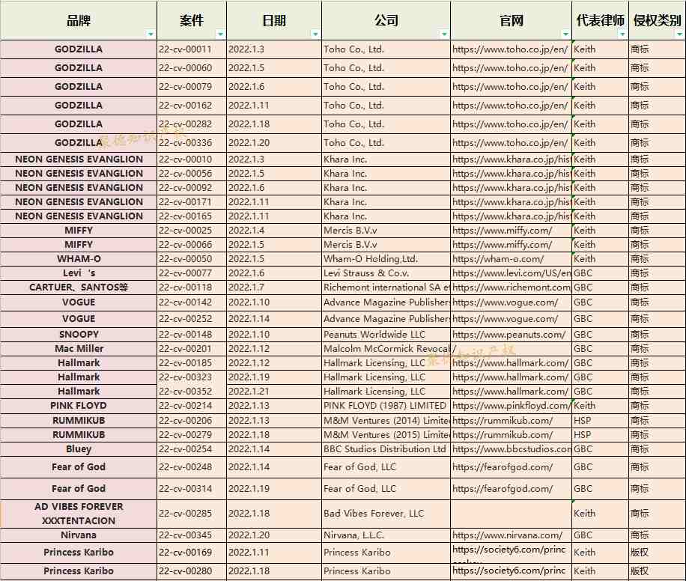
Task: Select the Malcolm McCormick Revocal company cell
Action: coord(386,349)
